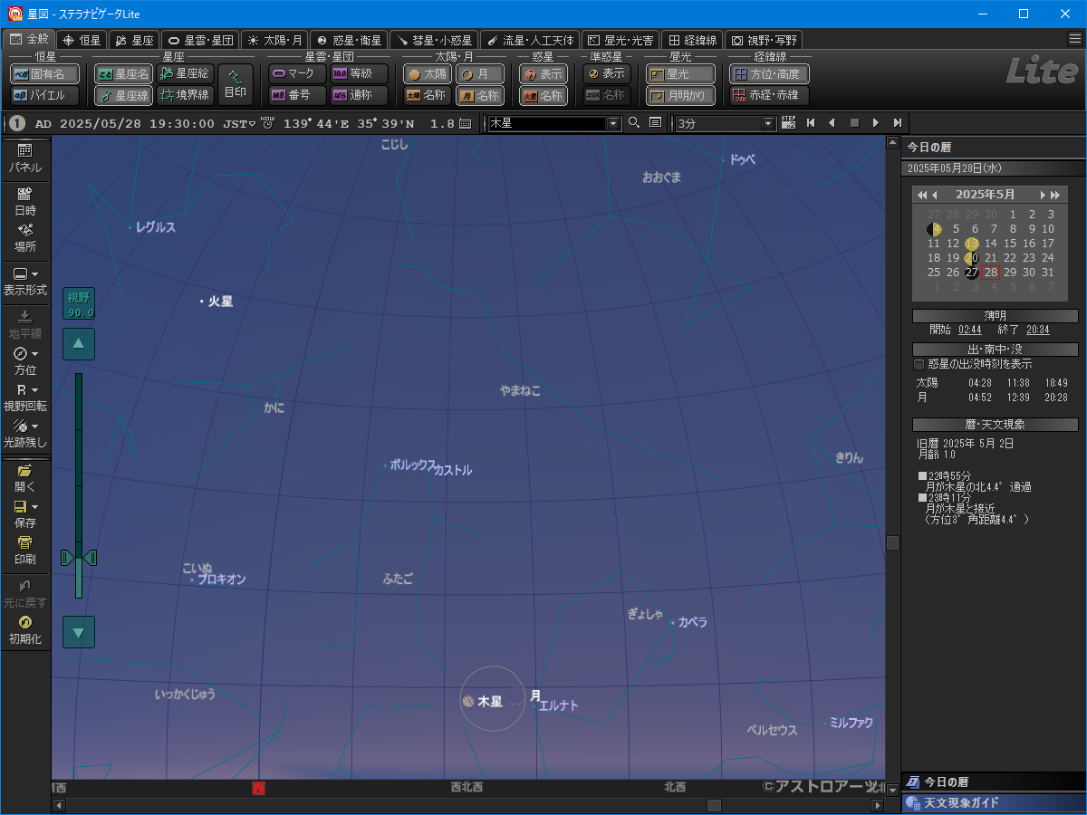Go to next month in calendar
This screenshot has width=1087, height=815.
pos(1044,195)
